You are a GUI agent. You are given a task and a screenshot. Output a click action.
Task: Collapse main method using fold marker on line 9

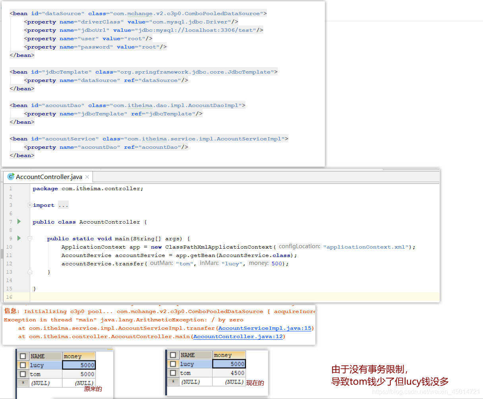(30, 239)
